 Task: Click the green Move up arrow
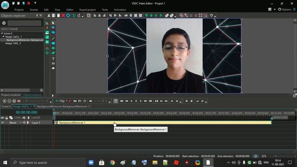147,15
